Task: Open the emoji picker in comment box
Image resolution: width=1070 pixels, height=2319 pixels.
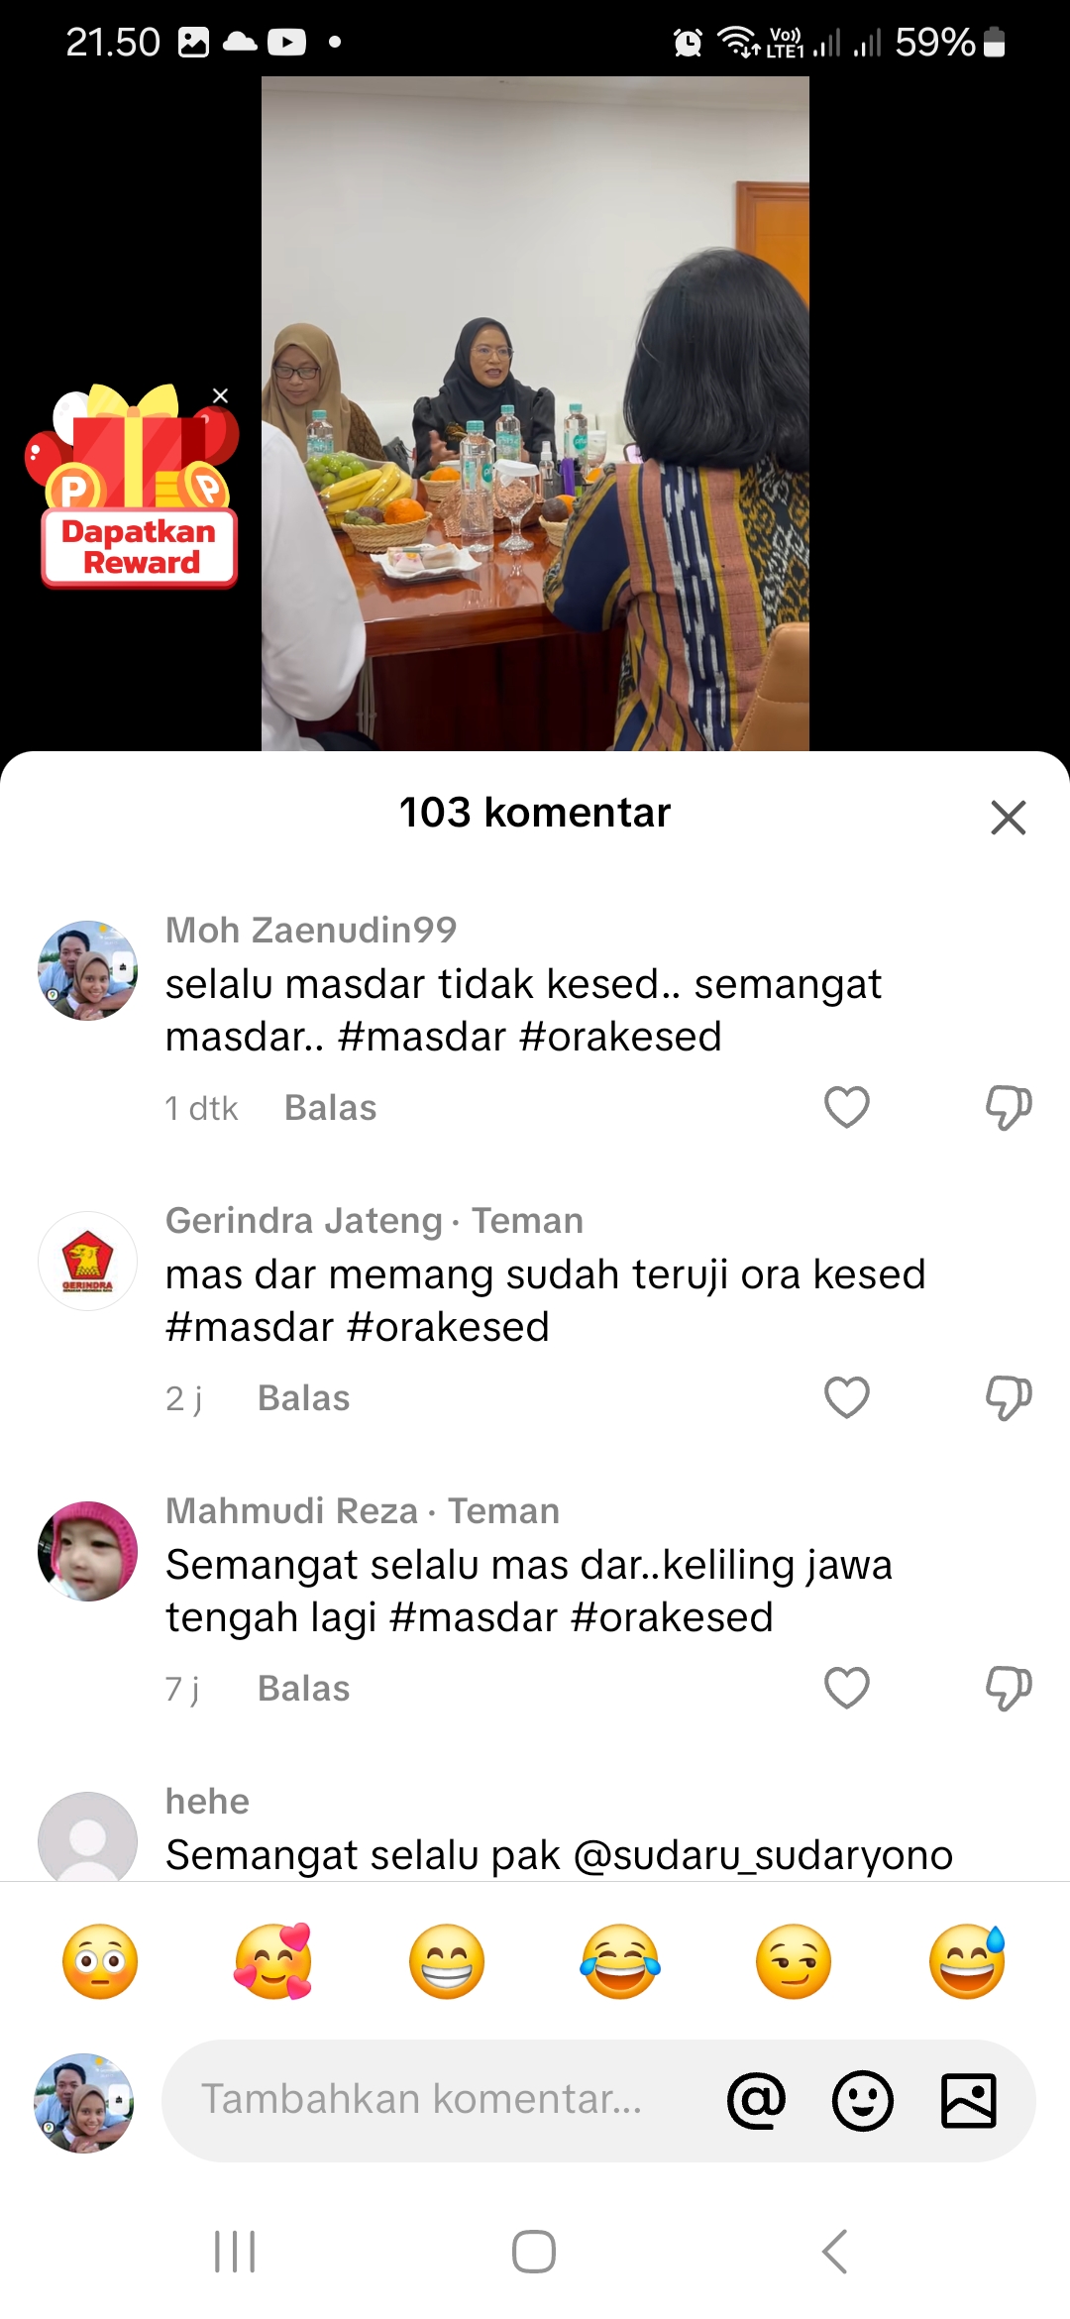Action: point(863,2100)
